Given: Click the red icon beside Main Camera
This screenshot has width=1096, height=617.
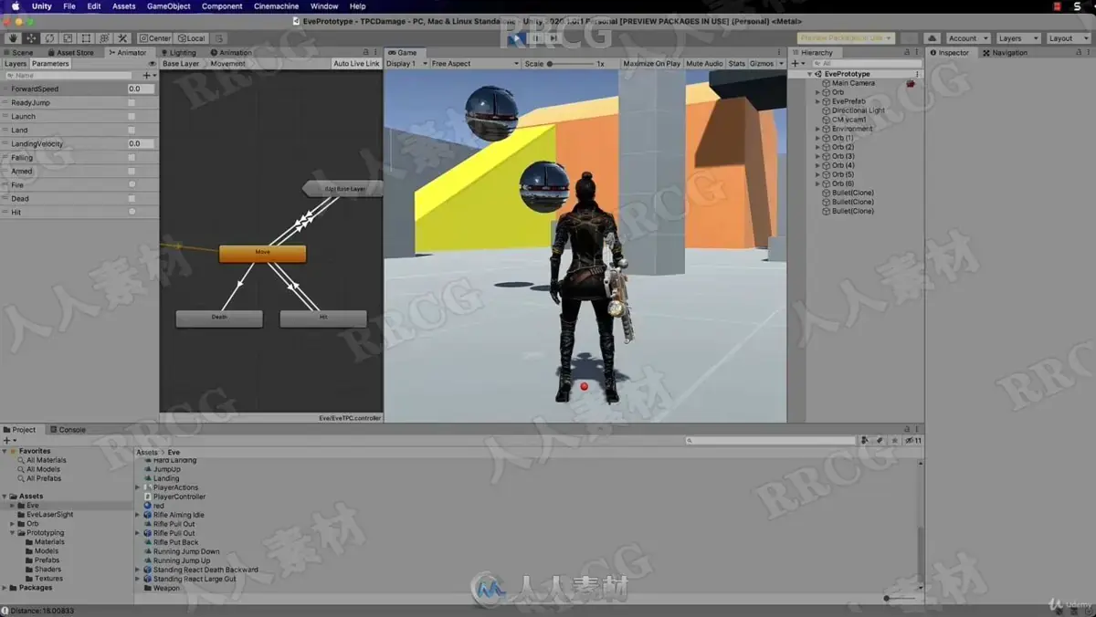Looking at the screenshot, I should [911, 83].
